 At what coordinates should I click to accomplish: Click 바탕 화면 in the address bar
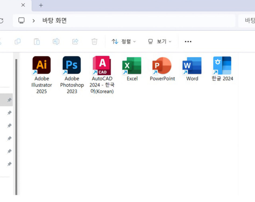[55, 20]
